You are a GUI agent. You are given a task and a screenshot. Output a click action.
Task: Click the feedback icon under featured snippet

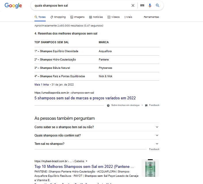click(x=146, y=105)
